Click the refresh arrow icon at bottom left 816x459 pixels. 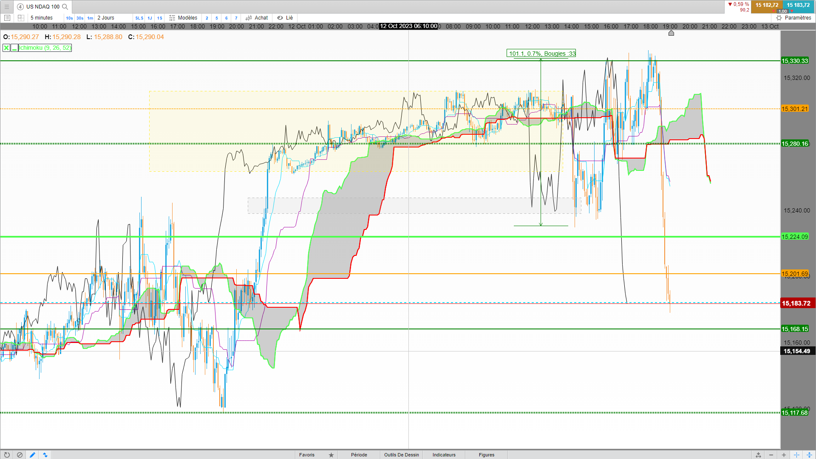pos(7,455)
